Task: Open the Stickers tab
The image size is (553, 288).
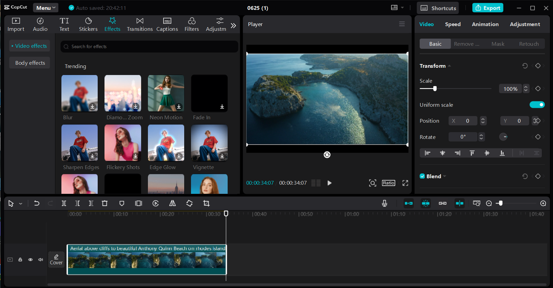Action: [x=88, y=25]
